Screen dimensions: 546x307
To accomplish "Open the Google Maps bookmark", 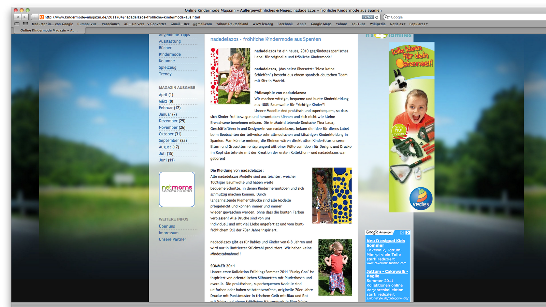I will [x=321, y=24].
